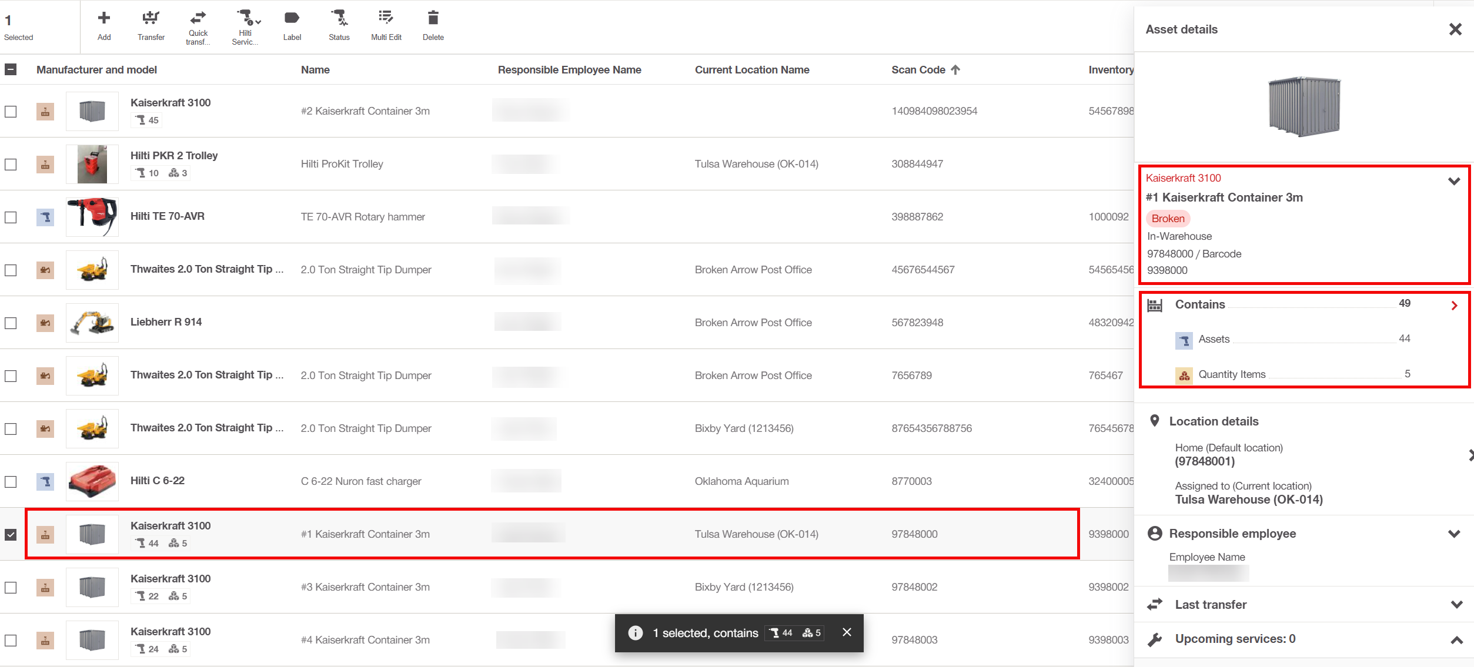Click the Contains grid icon
The image size is (1474, 667).
tap(1155, 305)
